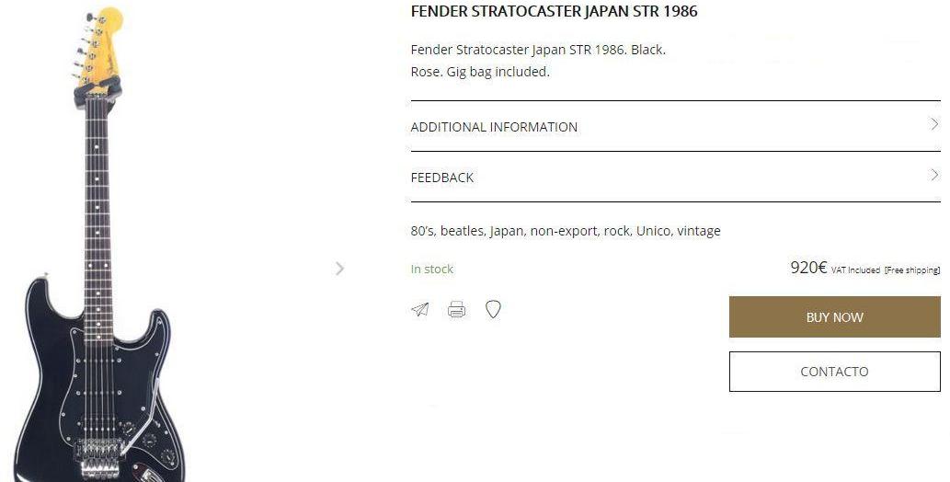Open the Unico tag link
The image size is (950, 482).
pyautogui.click(x=653, y=231)
